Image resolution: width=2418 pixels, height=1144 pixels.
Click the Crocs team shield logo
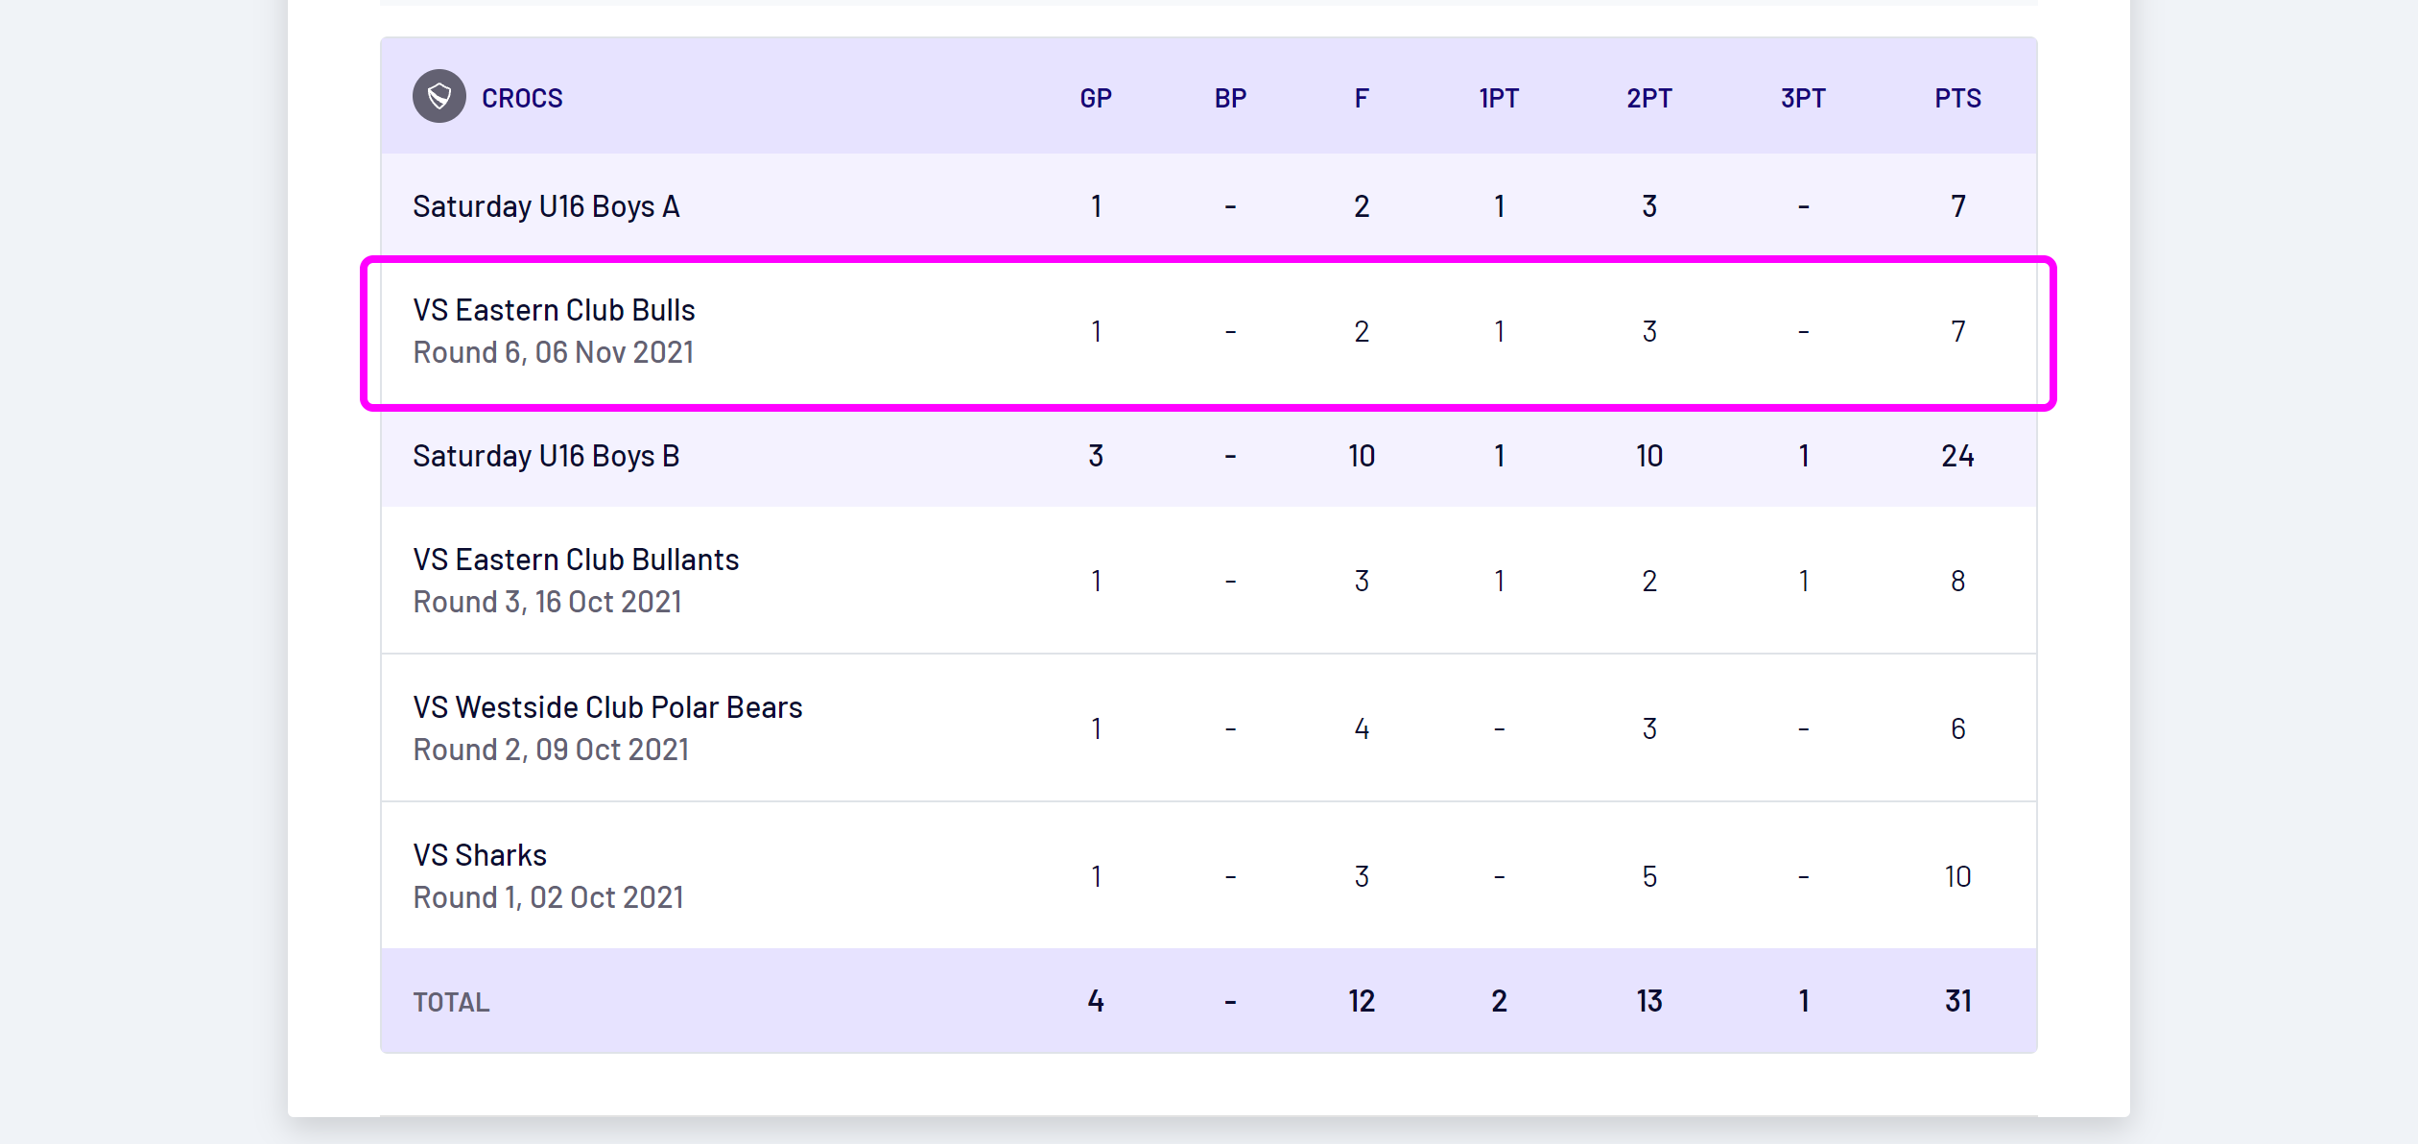click(439, 97)
